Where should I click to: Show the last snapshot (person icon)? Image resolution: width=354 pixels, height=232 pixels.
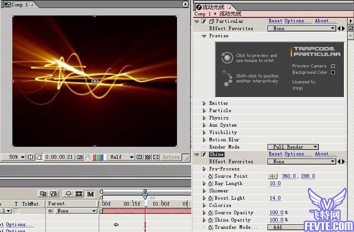coord(88,157)
